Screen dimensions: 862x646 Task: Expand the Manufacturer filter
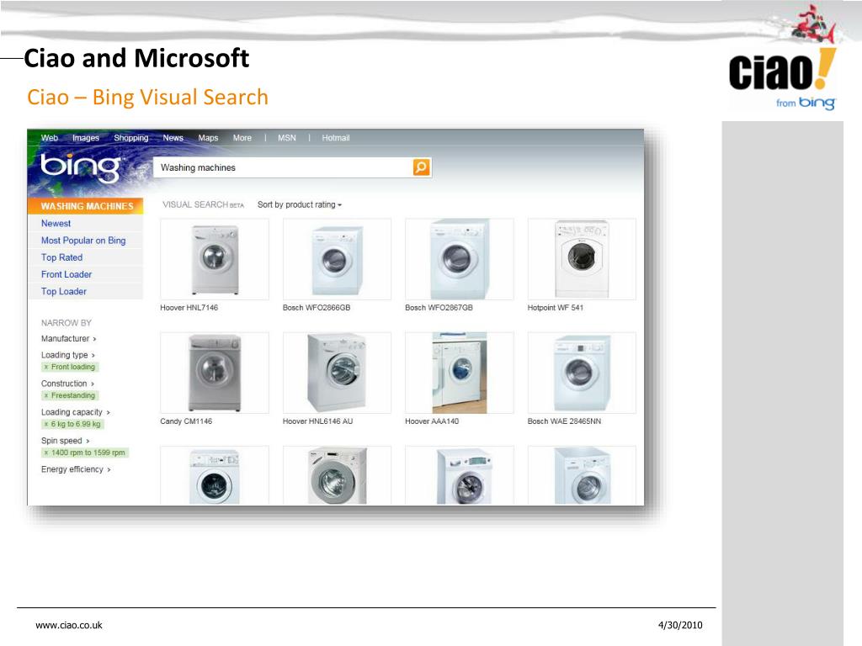point(69,338)
